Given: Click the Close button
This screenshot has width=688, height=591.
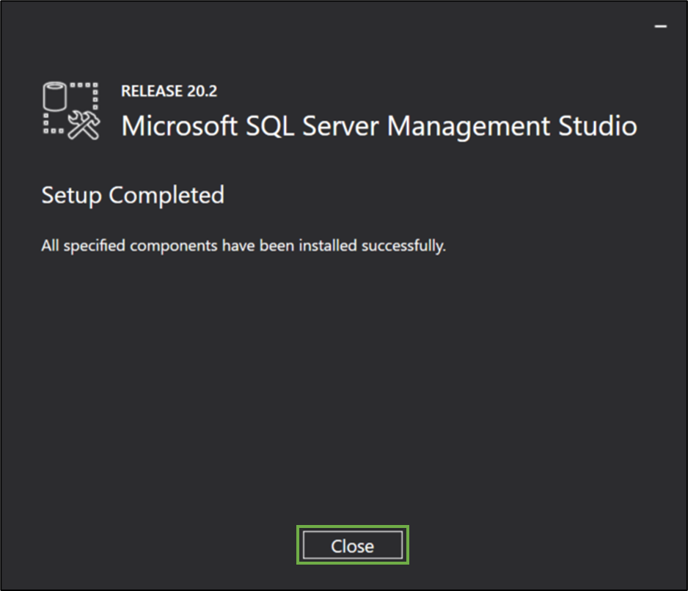Looking at the screenshot, I should (x=352, y=546).
